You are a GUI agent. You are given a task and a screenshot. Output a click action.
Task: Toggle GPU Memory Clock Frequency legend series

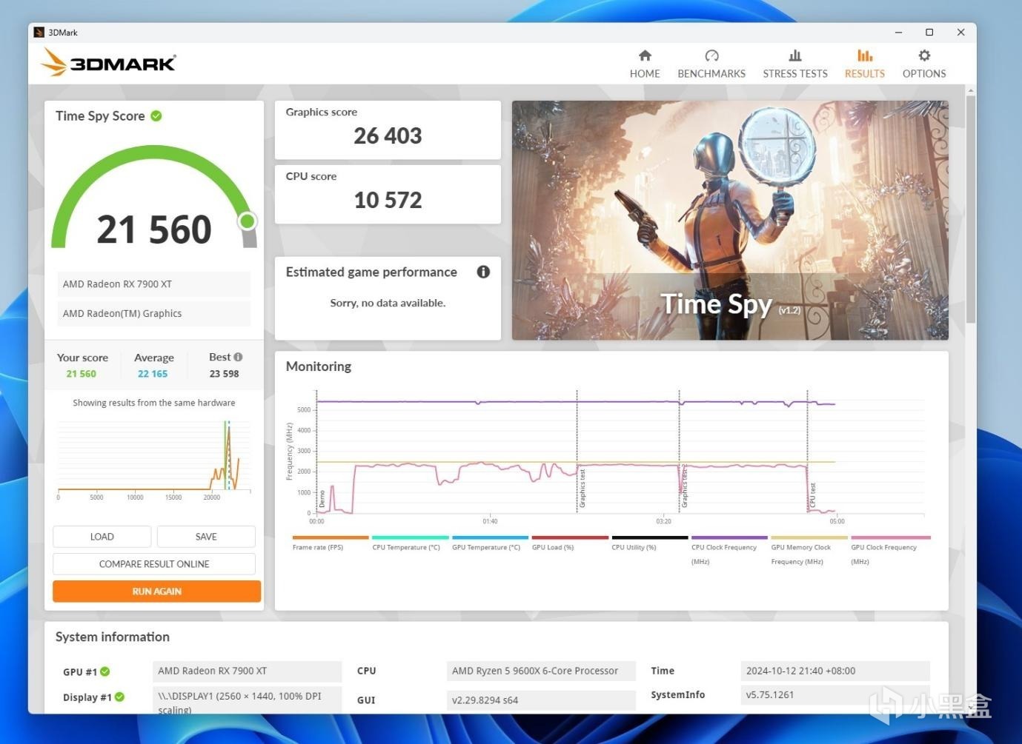click(x=809, y=551)
